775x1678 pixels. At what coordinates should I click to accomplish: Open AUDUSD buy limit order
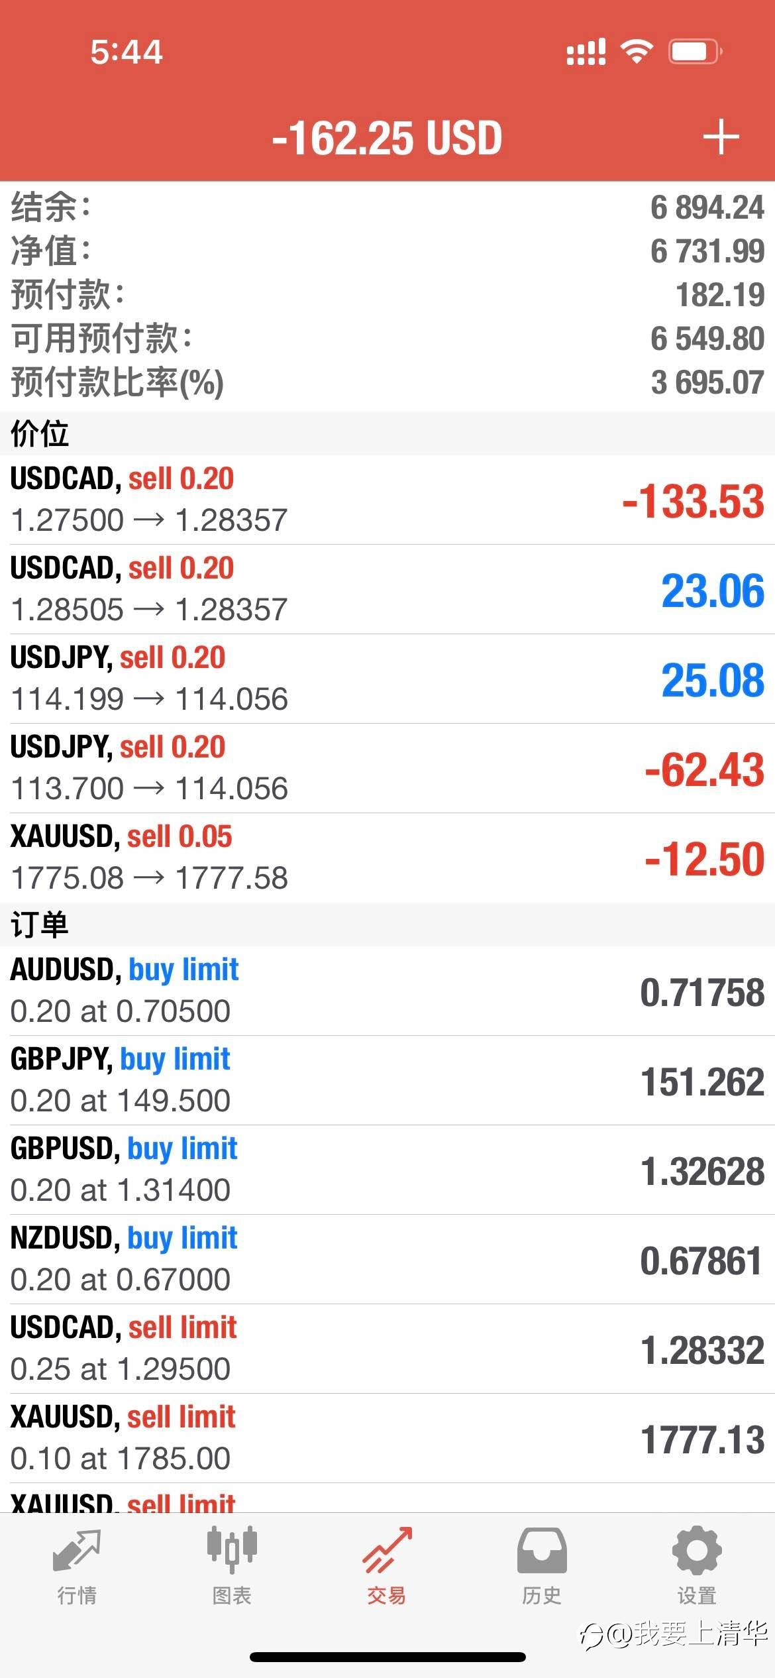(x=387, y=991)
